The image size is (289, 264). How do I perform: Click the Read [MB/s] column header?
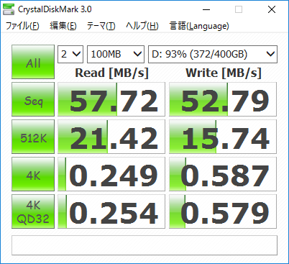111,73
